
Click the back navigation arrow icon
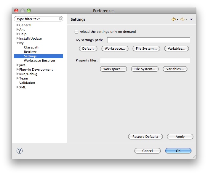coord(173,19)
